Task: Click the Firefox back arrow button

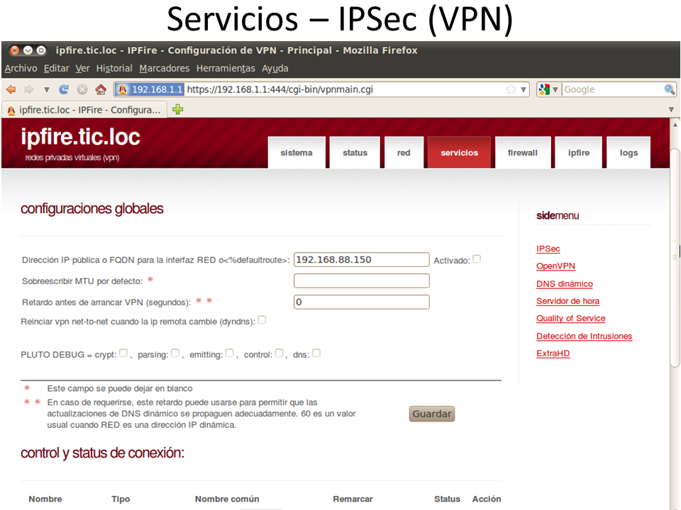Action: [11, 90]
